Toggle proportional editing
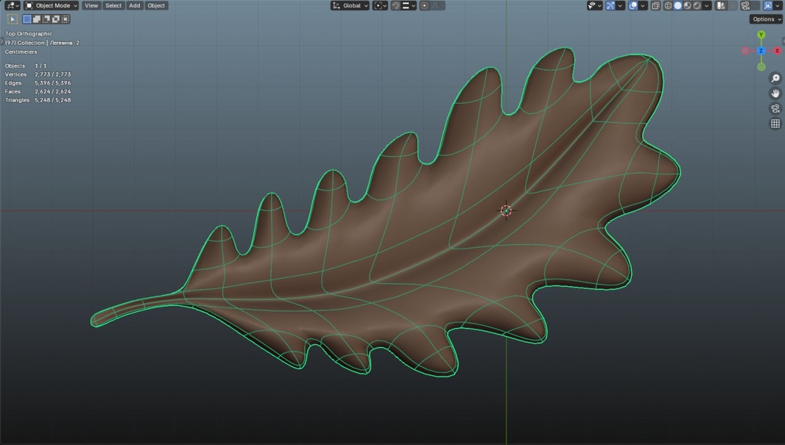The image size is (785, 445). (424, 5)
